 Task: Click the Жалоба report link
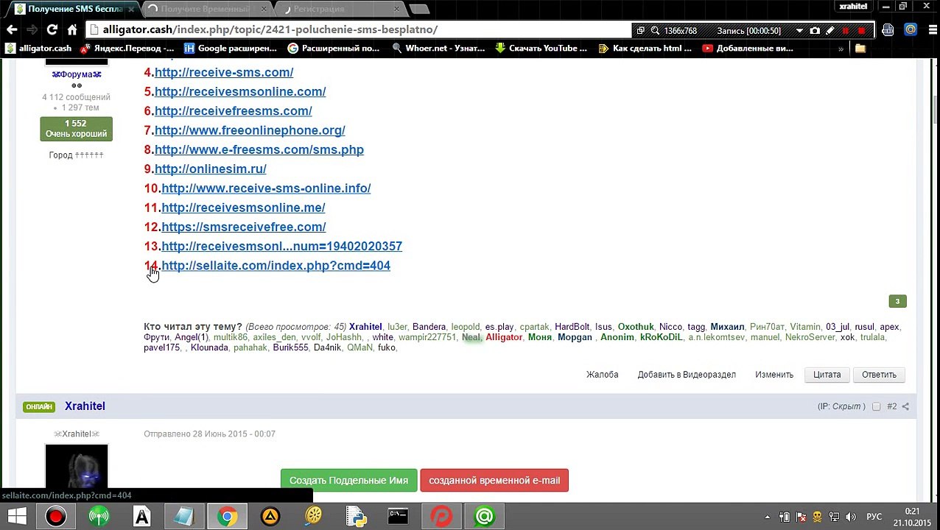pyautogui.click(x=603, y=375)
